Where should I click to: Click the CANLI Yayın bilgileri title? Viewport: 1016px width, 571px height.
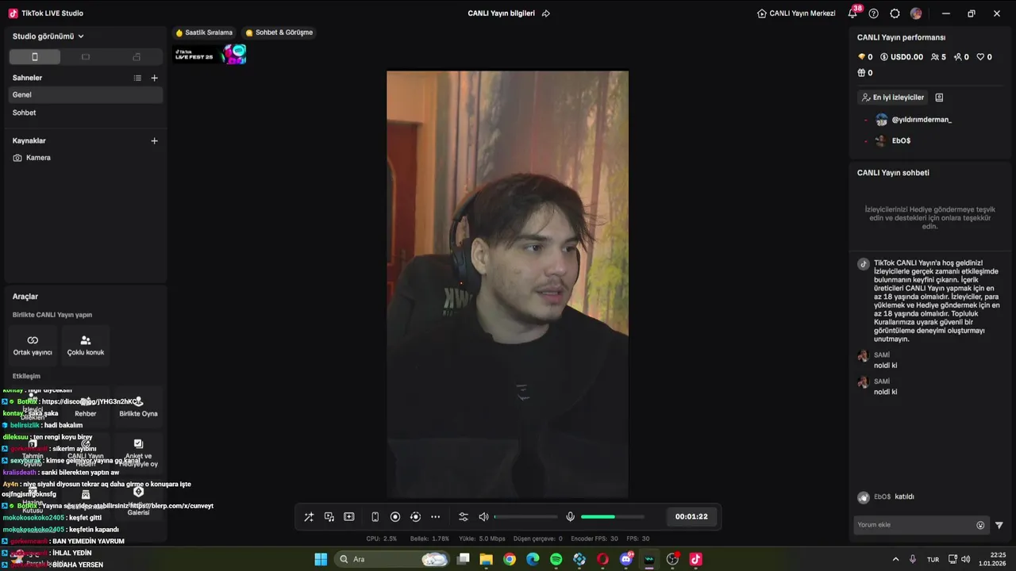501,13
